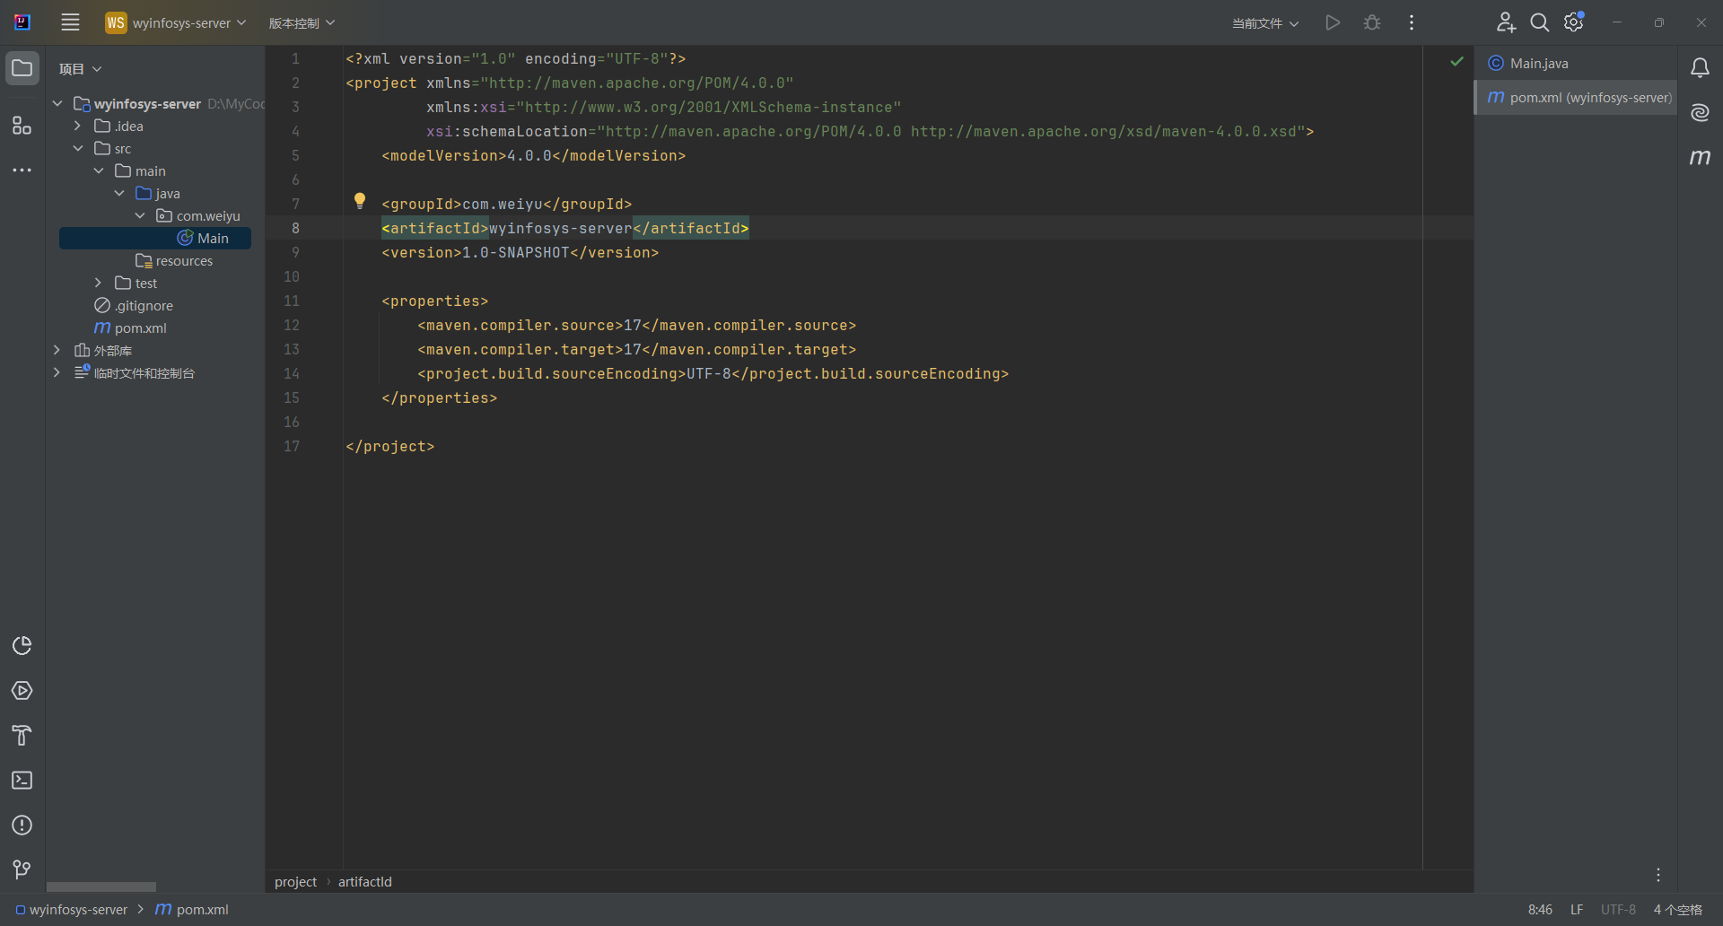Open the Problems tool window
This screenshot has width=1723, height=926.
[22, 826]
